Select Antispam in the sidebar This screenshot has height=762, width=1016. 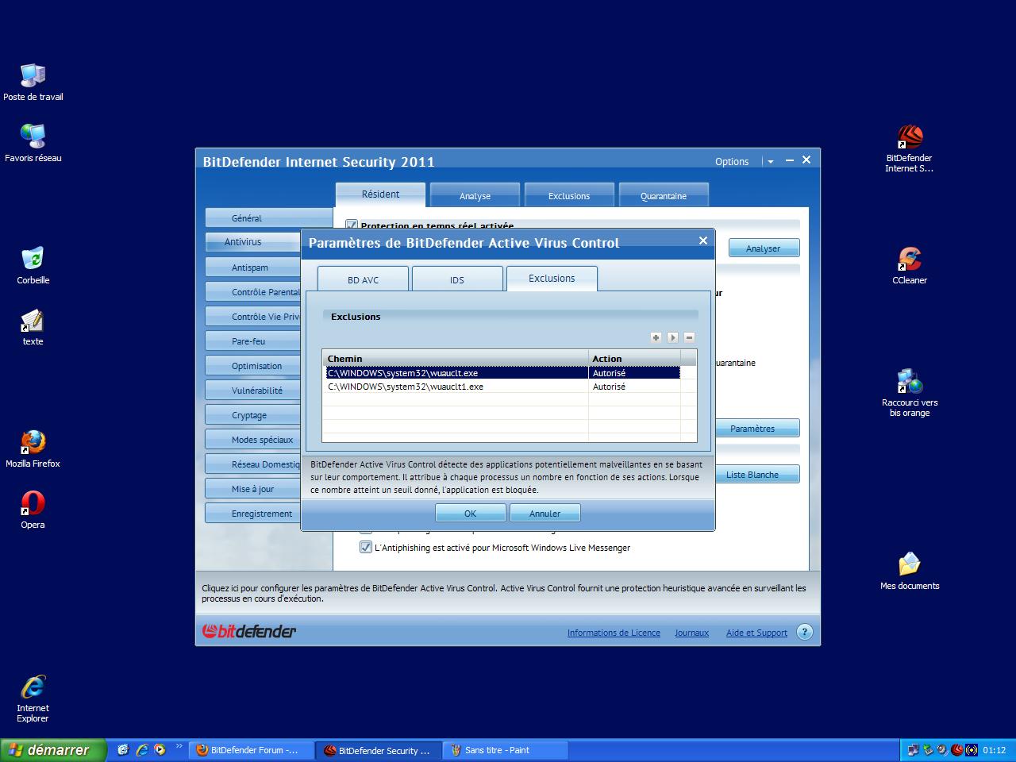252,267
